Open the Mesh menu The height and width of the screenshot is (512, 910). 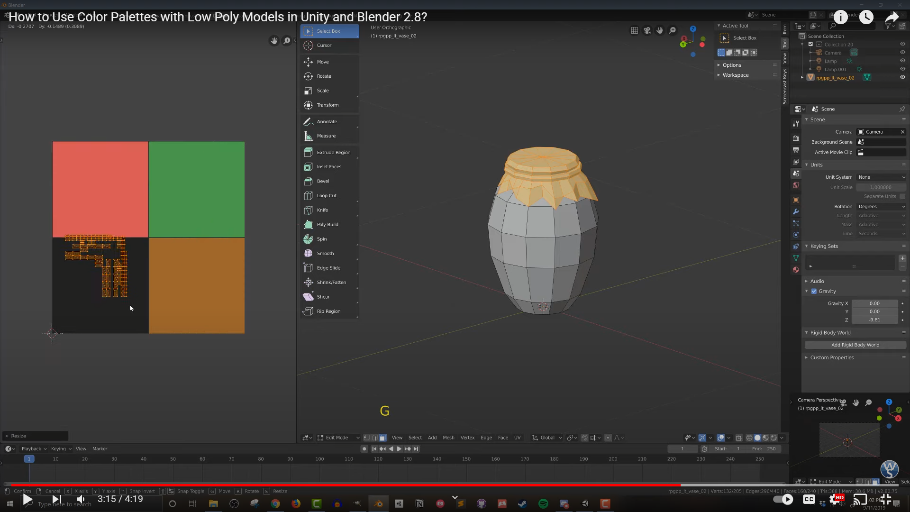coord(448,438)
